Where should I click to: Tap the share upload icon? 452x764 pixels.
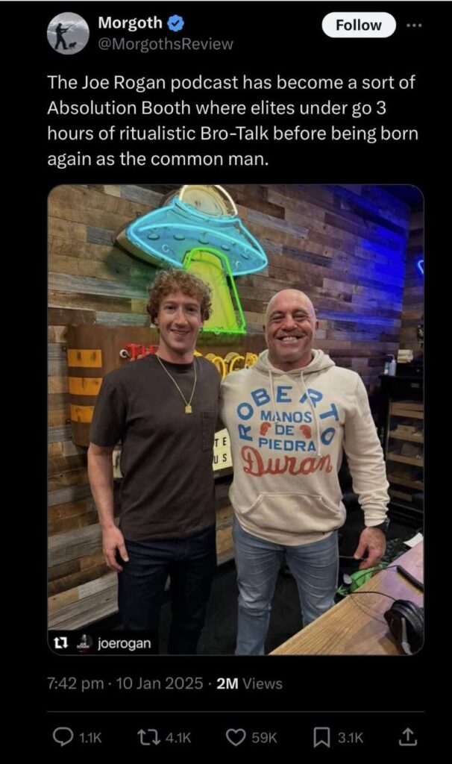coord(408,737)
